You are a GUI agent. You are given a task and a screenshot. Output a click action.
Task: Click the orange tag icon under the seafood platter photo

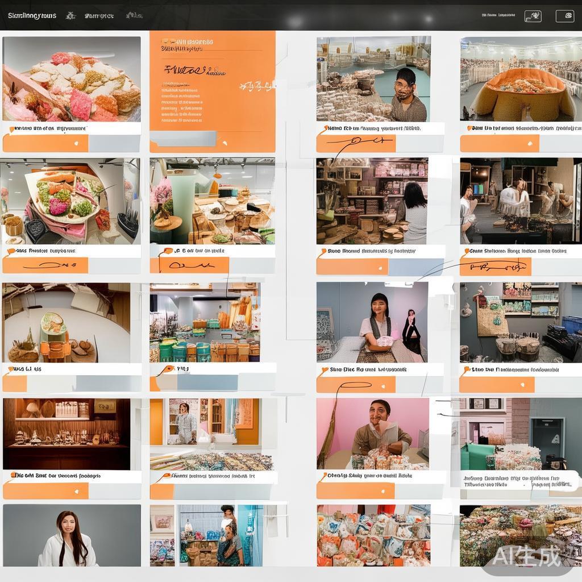pos(11,130)
